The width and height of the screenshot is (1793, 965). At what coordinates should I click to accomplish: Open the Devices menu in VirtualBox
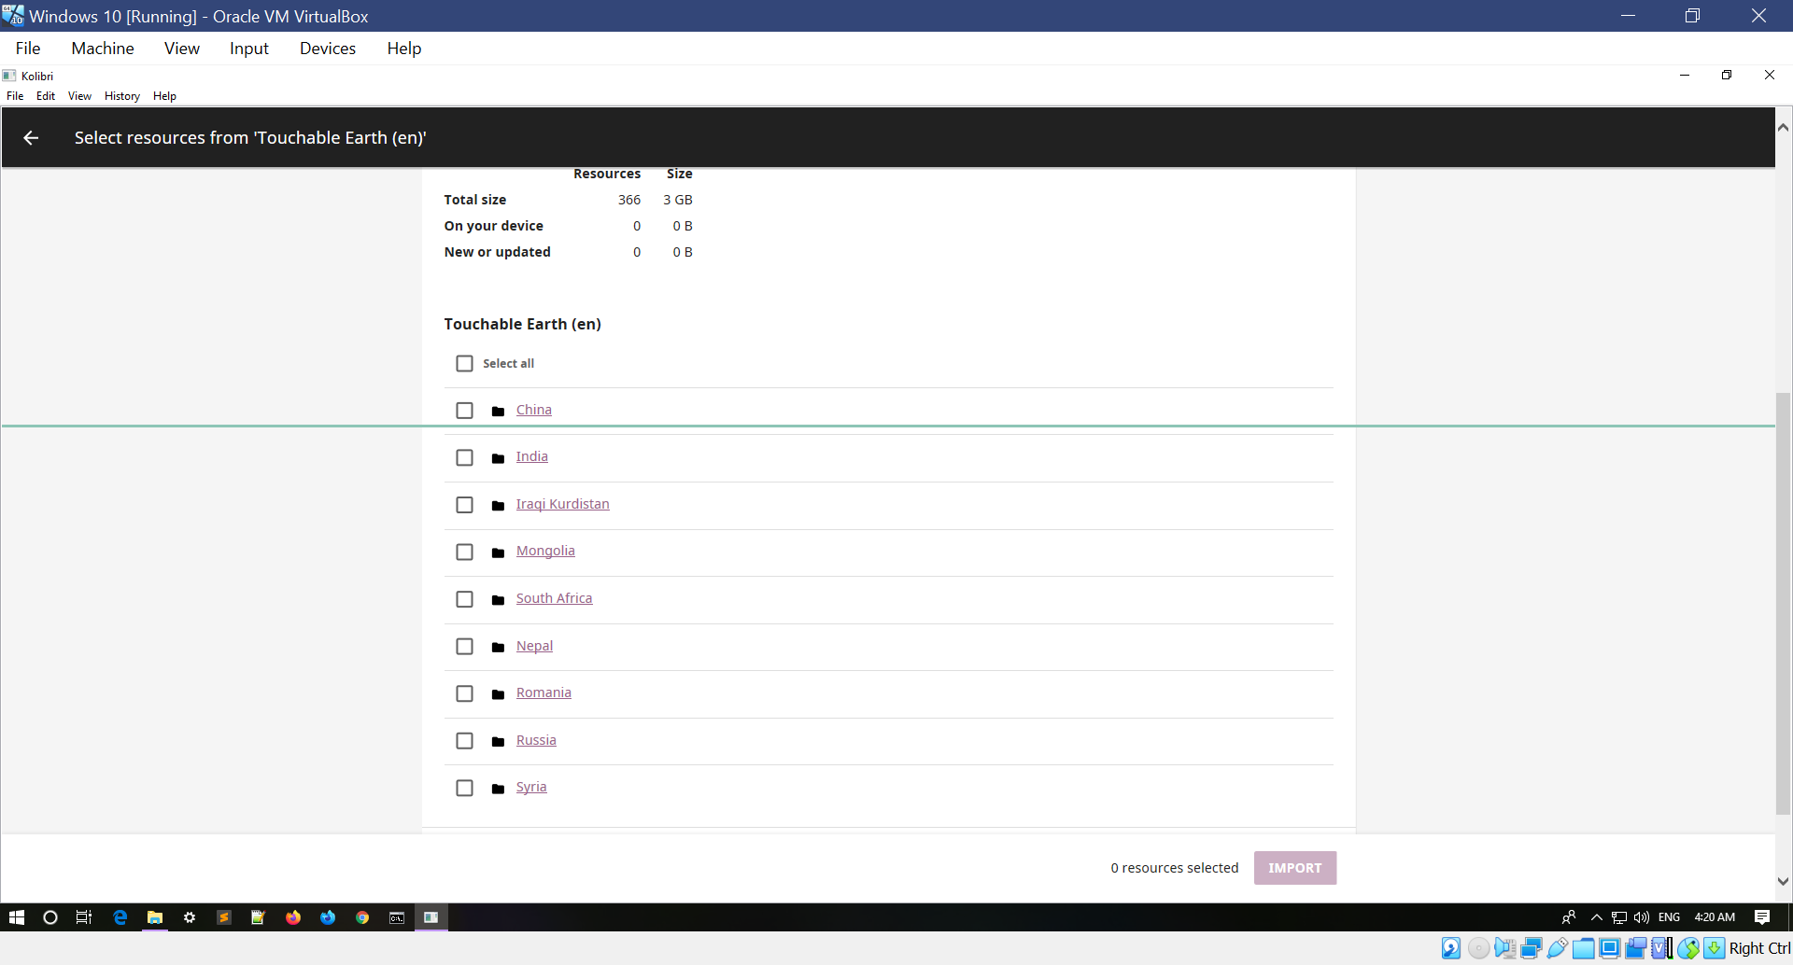point(327,48)
